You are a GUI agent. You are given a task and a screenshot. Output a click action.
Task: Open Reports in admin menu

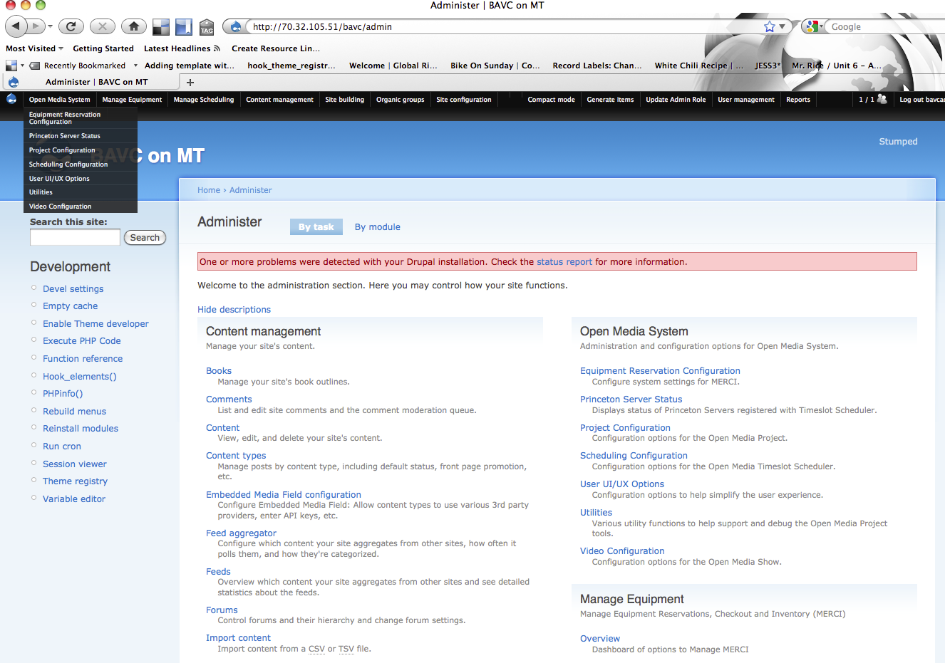pyautogui.click(x=798, y=100)
